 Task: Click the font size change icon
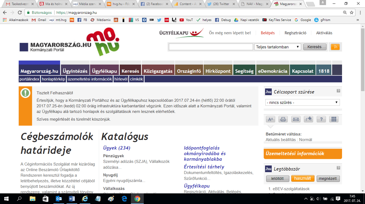(x=270, y=119)
